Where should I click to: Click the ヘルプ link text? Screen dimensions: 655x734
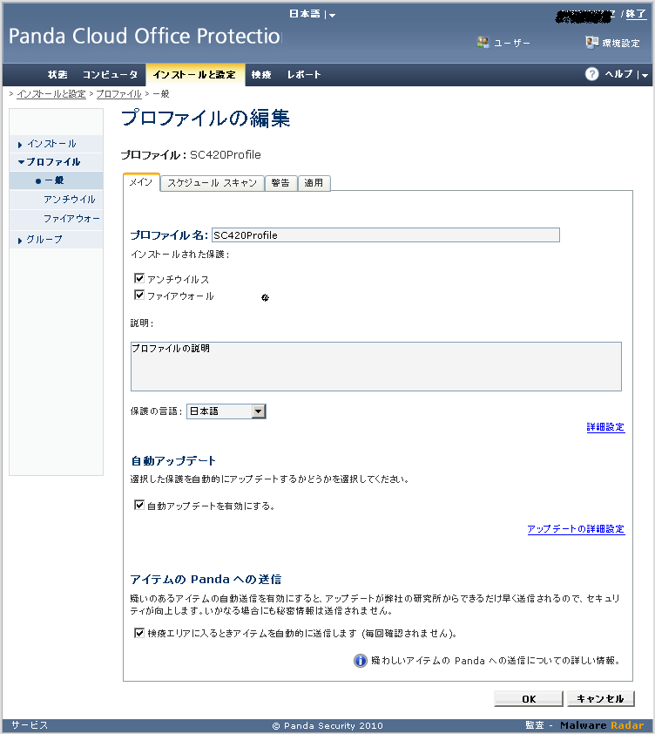pyautogui.click(x=619, y=74)
